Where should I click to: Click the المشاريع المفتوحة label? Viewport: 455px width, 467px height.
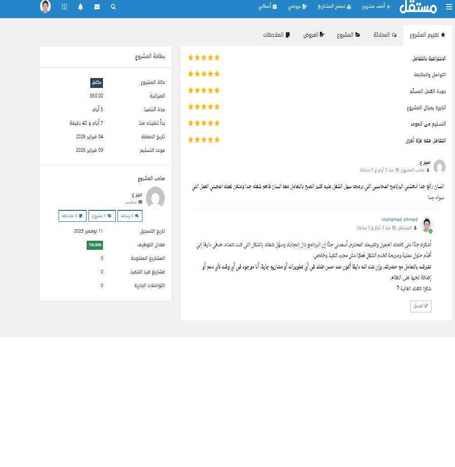point(148,258)
